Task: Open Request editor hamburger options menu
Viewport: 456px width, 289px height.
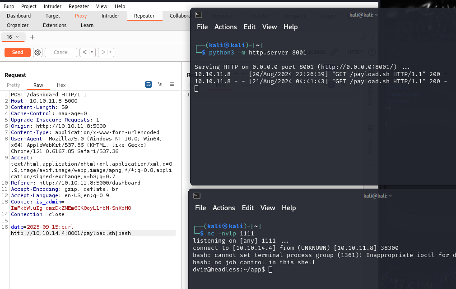Action: (172, 84)
